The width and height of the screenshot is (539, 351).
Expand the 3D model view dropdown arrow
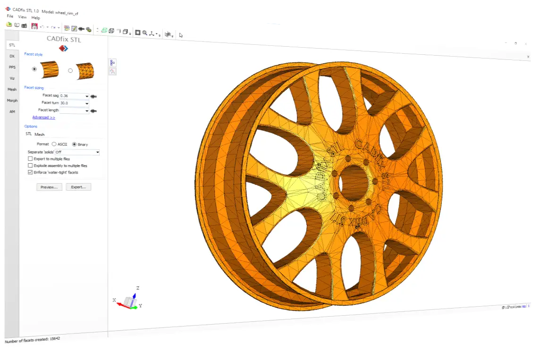172,36
